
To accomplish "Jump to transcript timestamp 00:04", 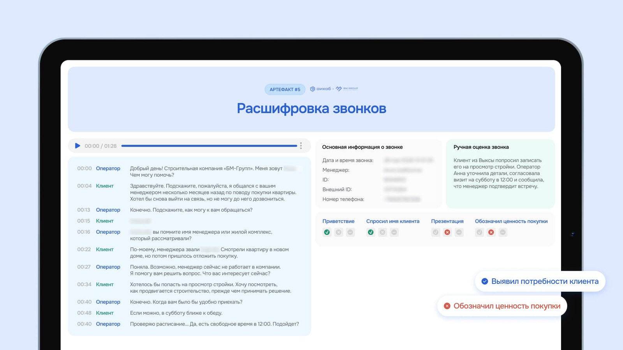I will coord(84,186).
